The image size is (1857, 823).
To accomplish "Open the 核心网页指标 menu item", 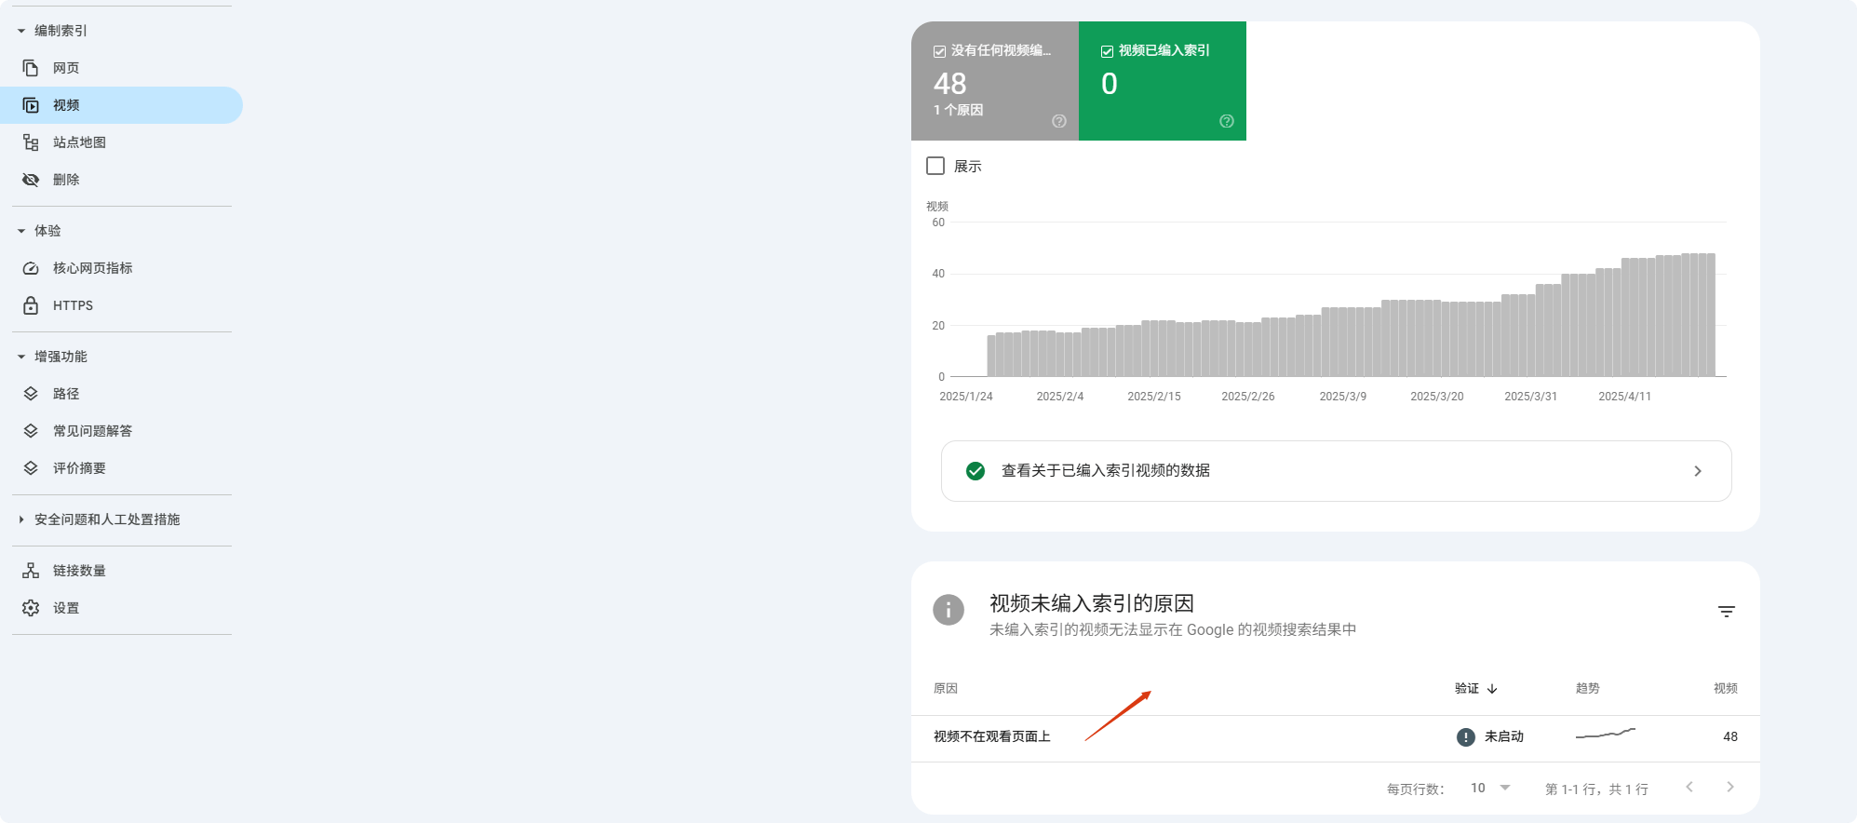I will (121, 268).
